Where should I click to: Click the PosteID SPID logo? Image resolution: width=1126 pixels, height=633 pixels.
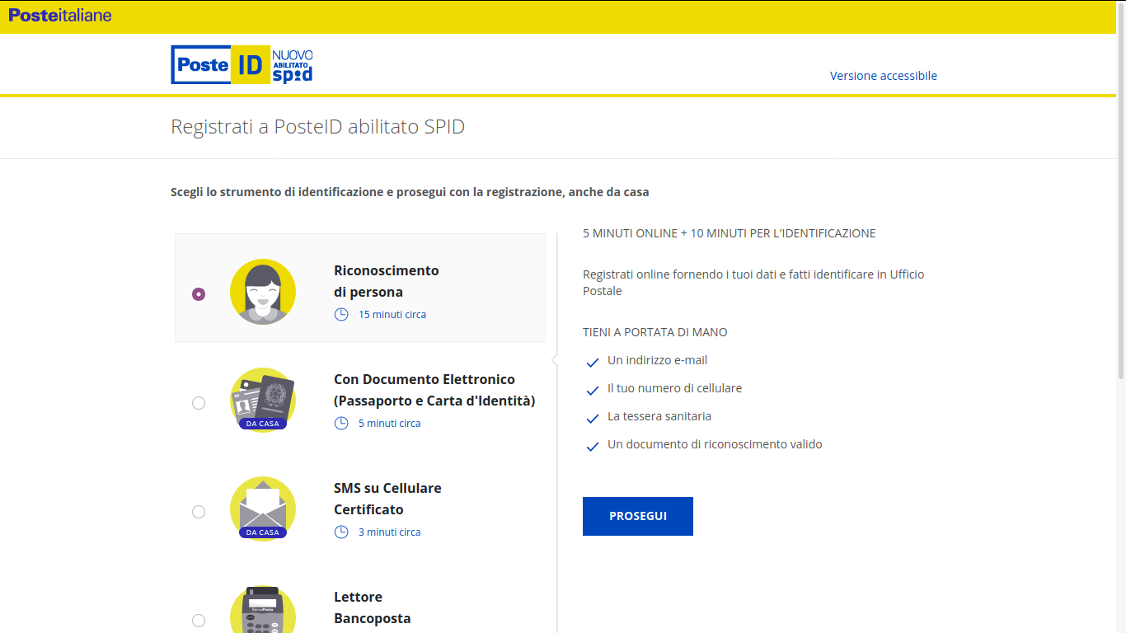tap(242, 64)
